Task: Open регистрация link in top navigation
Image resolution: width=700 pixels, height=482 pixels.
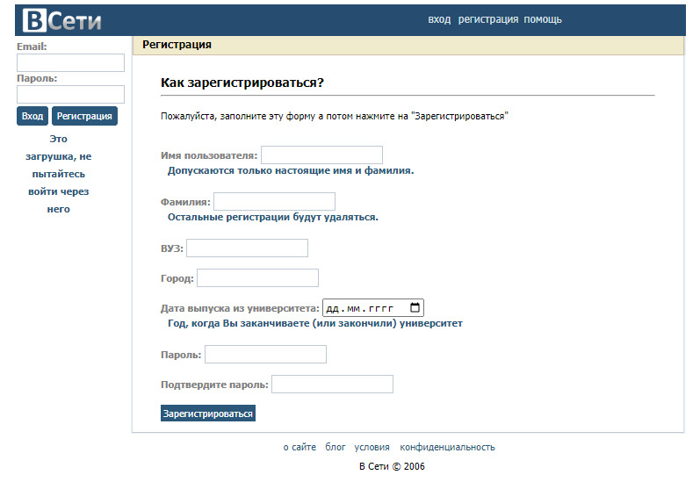Action: 488,19
